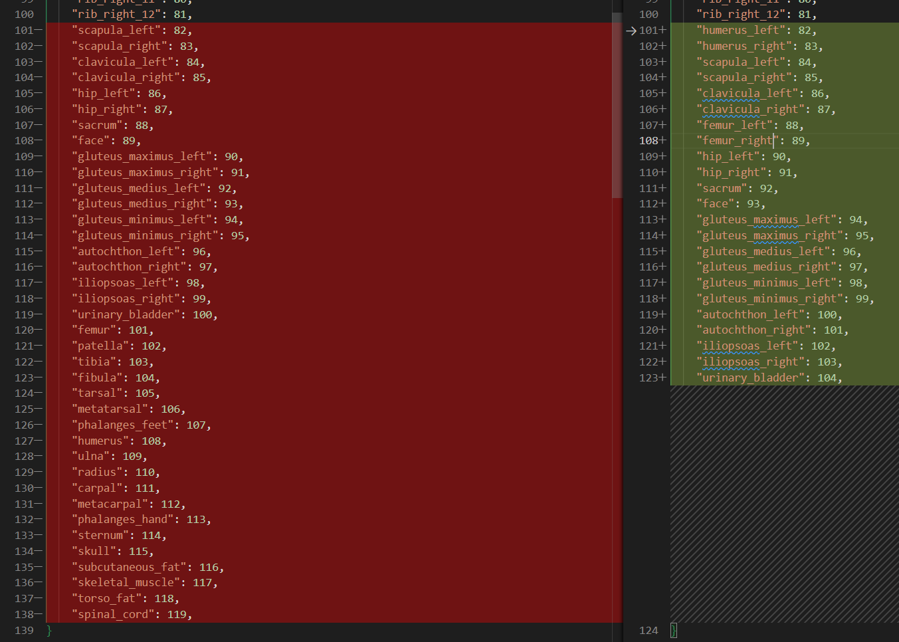
Task: Click the underlined "iliopsoas_right" key
Action: click(x=749, y=362)
